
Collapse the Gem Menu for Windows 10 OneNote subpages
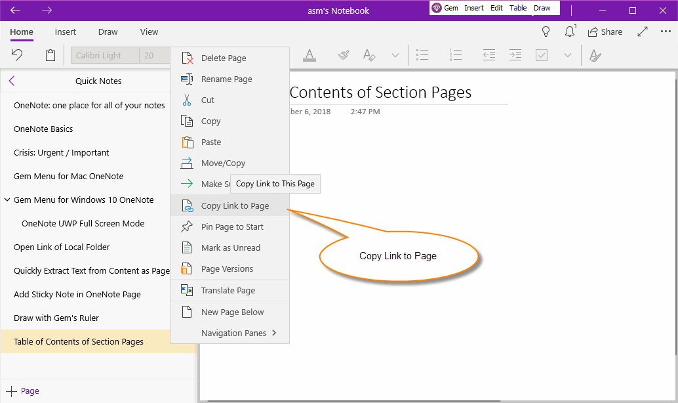[7, 200]
